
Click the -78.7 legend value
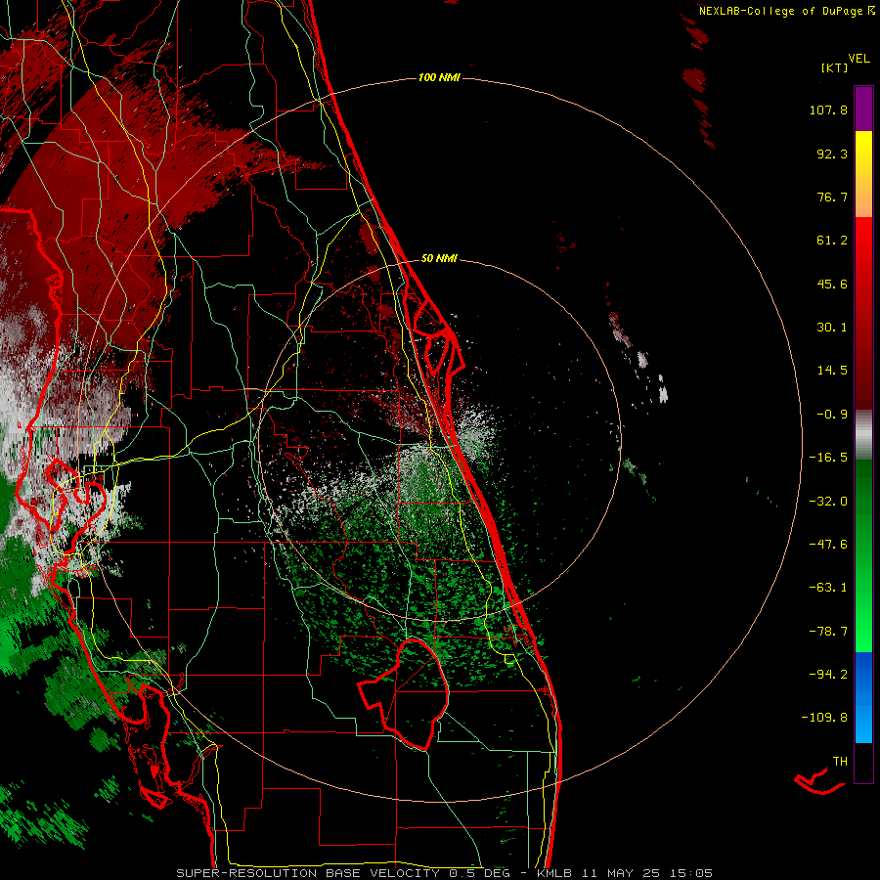(828, 632)
